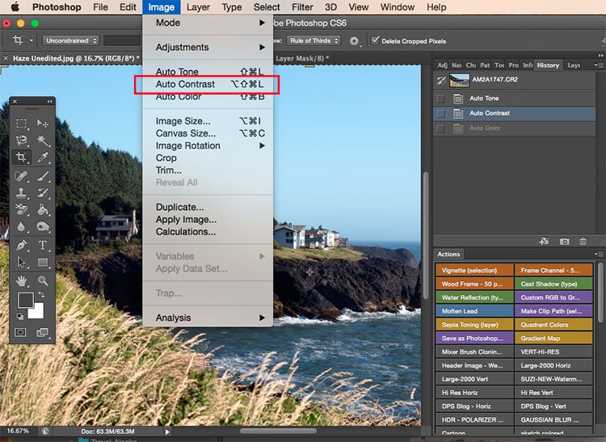Select the Eyedropper tool in the toolbox
The image size is (606, 442).
pyautogui.click(x=43, y=157)
